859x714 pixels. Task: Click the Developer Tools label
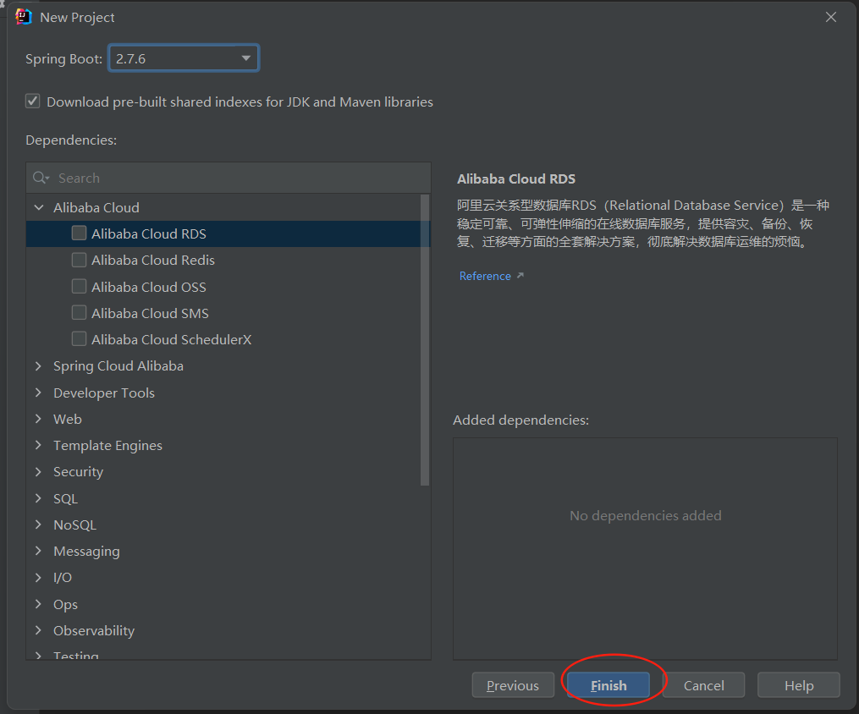[x=104, y=393]
